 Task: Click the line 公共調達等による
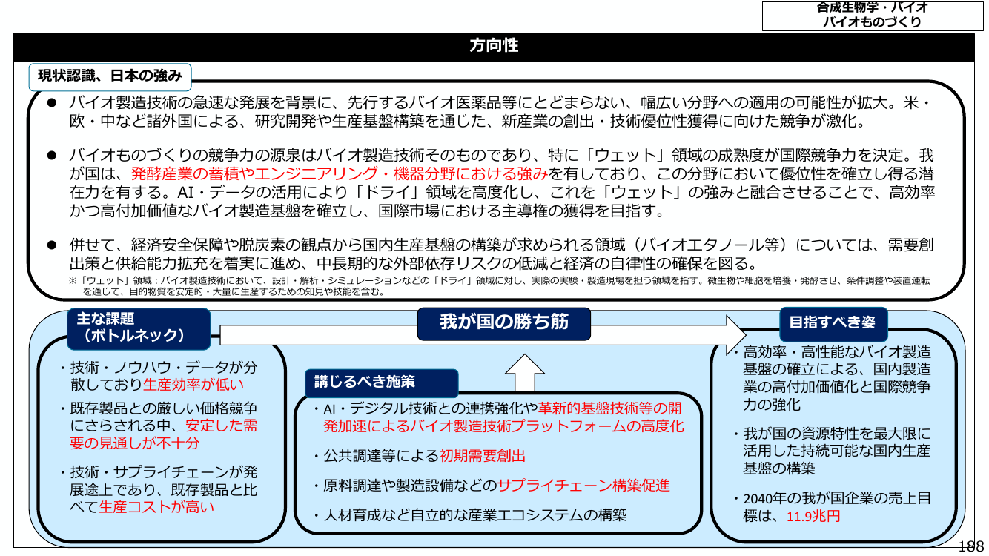pyautogui.click(x=419, y=456)
